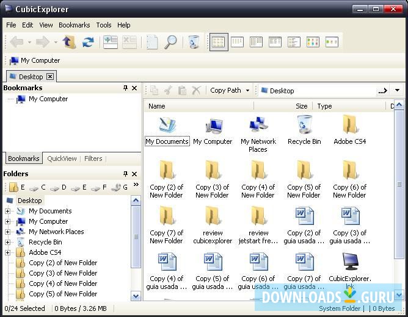Open the text editor page icon
This screenshot has width=408, height=317.
pos(152,42)
